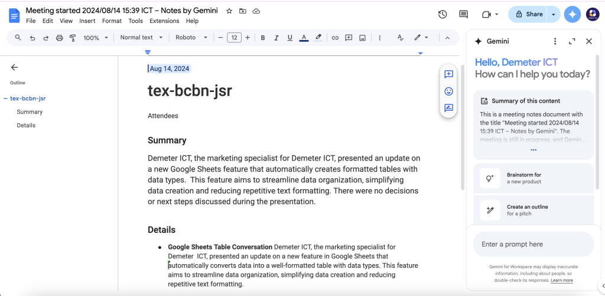Viewport: 605px width, 296px height.
Task: Open the Summary of this content card
Action: coord(534,125)
